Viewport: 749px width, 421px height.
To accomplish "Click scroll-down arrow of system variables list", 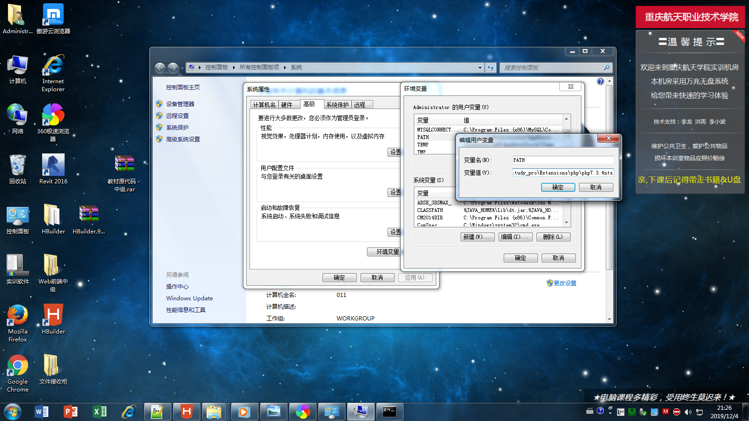I will pyautogui.click(x=566, y=223).
